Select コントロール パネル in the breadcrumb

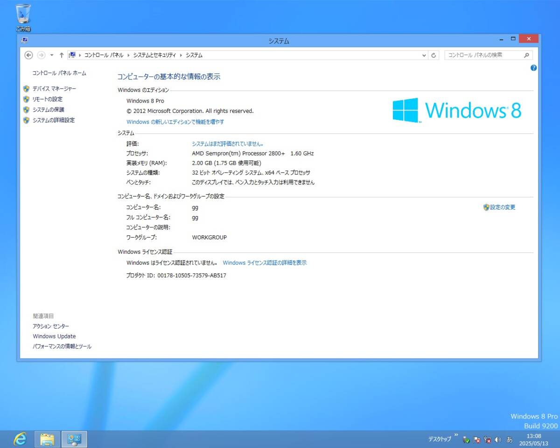(x=104, y=55)
